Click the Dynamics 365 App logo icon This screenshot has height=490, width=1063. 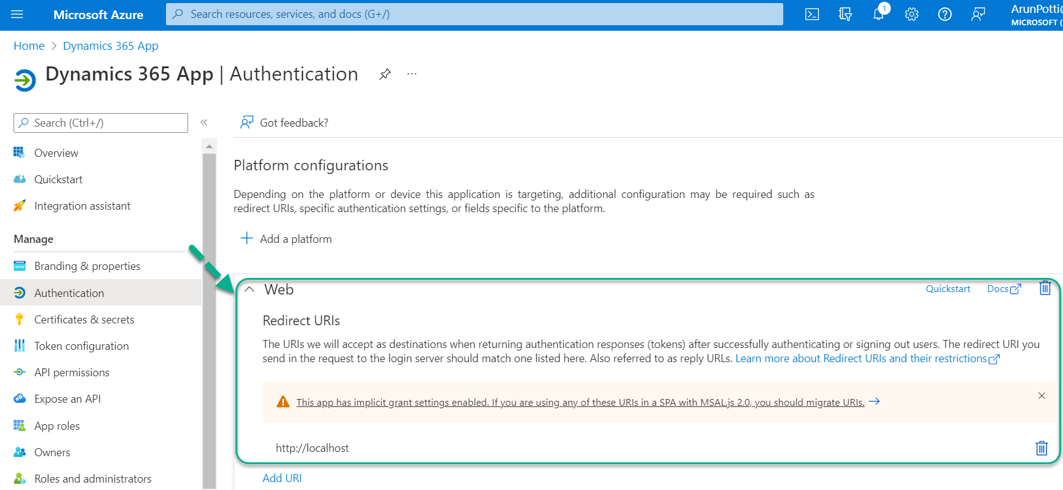25,80
